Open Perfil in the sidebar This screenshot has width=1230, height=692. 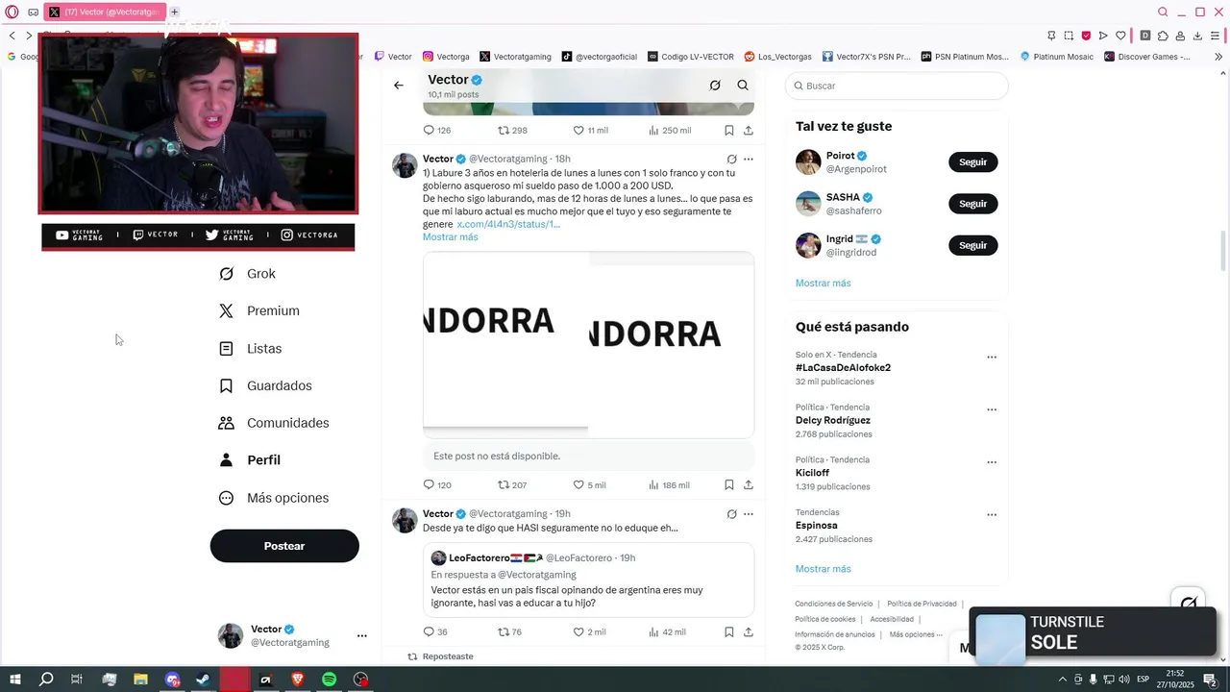[250, 460]
